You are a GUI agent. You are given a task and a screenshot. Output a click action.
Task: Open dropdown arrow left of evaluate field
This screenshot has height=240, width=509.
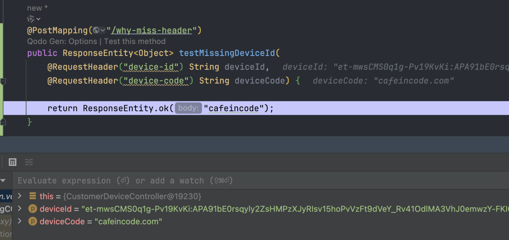click(x=3, y=180)
